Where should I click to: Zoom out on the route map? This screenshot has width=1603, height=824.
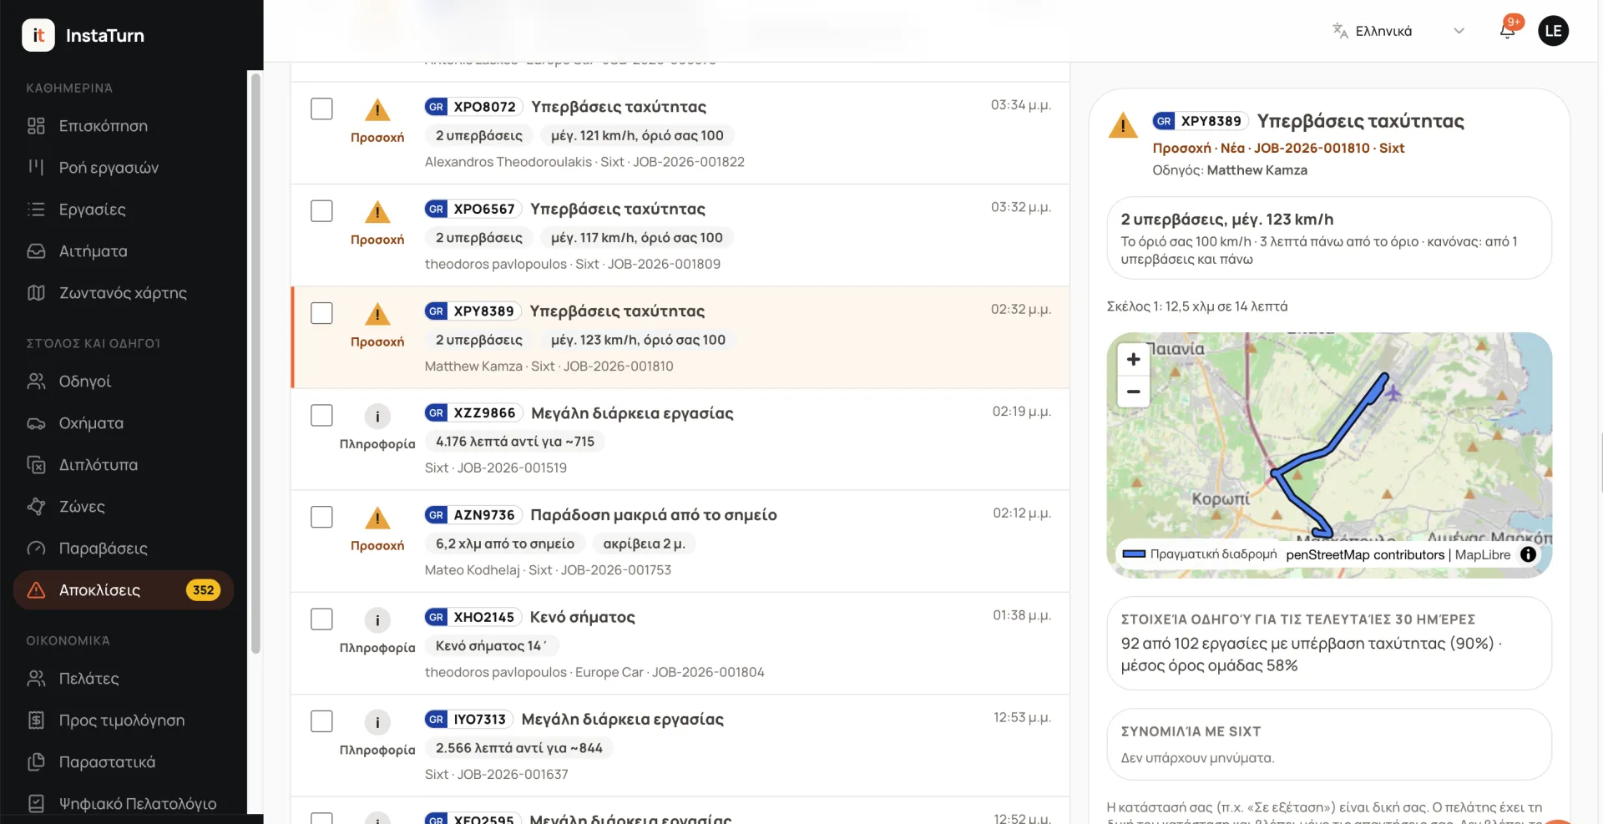1133,392
